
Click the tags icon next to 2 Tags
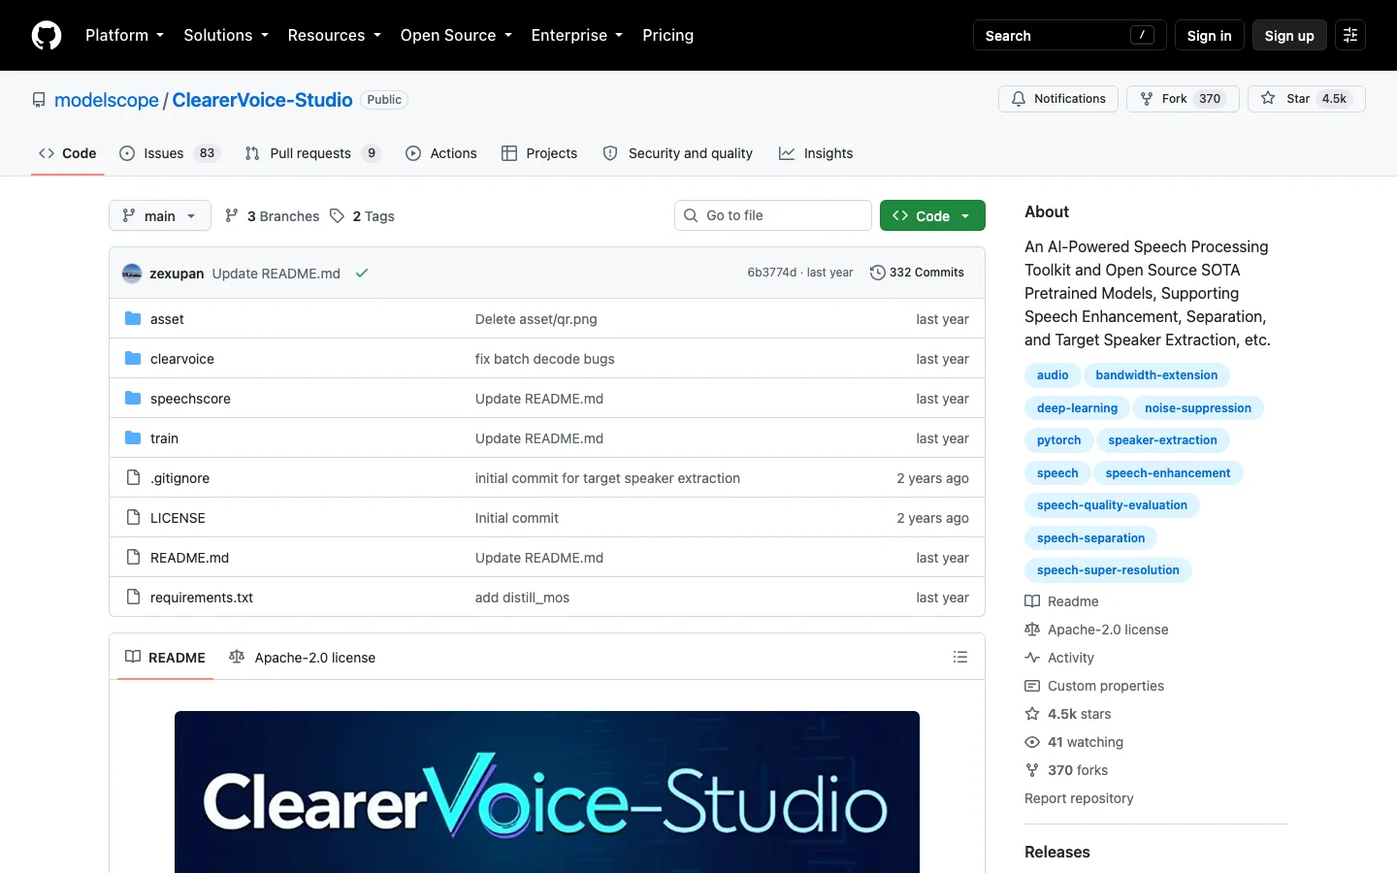337,216
